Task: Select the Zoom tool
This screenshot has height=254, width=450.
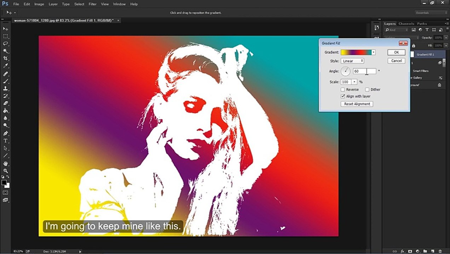Action: click(x=6, y=171)
